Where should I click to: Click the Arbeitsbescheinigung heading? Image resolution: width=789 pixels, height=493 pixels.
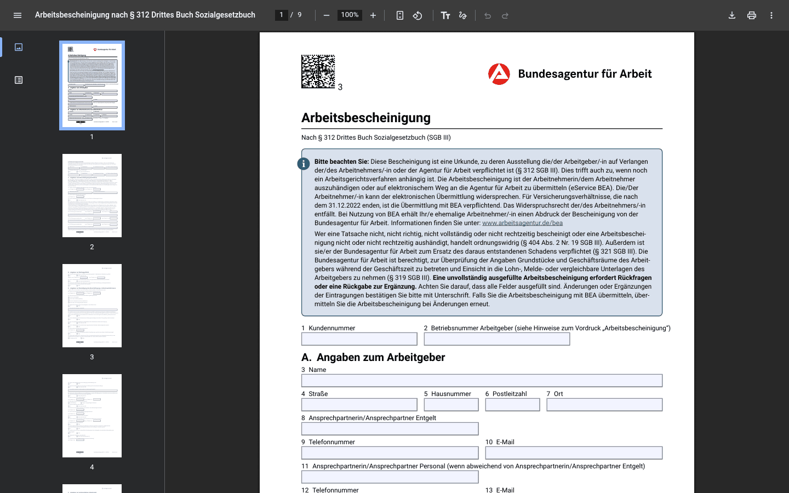click(366, 118)
